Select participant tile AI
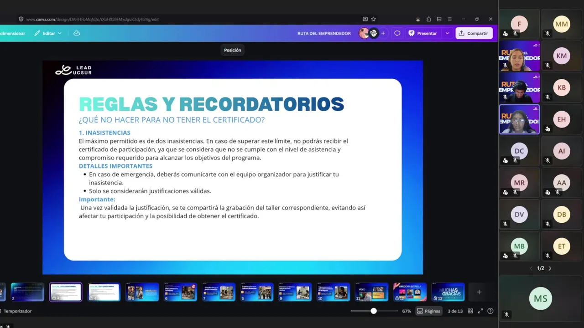 (562, 151)
